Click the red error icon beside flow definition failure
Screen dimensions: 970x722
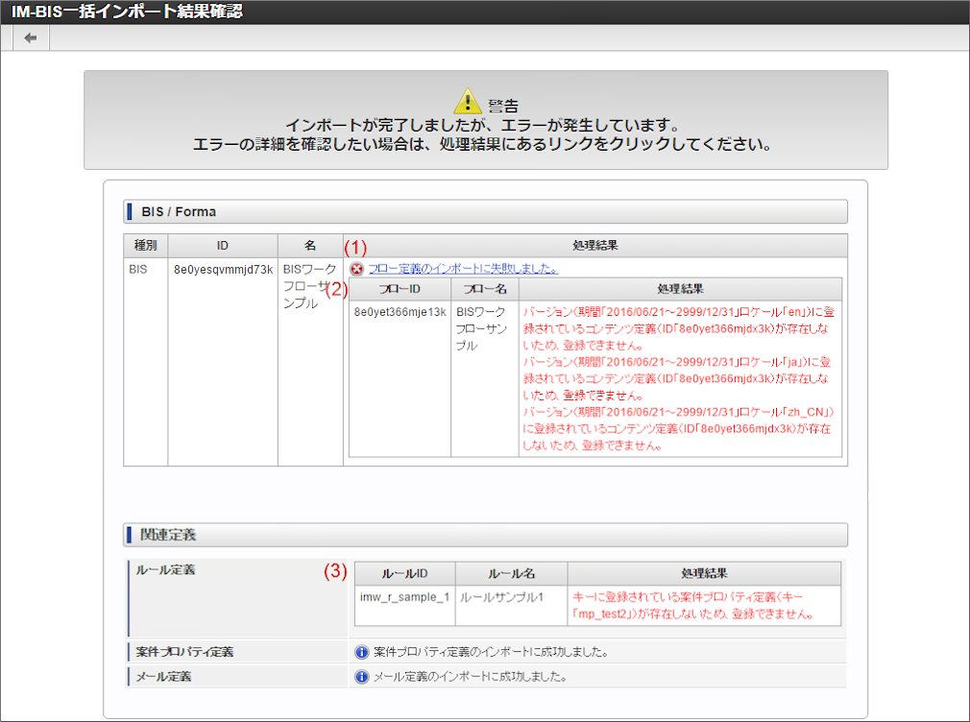pyautogui.click(x=356, y=269)
